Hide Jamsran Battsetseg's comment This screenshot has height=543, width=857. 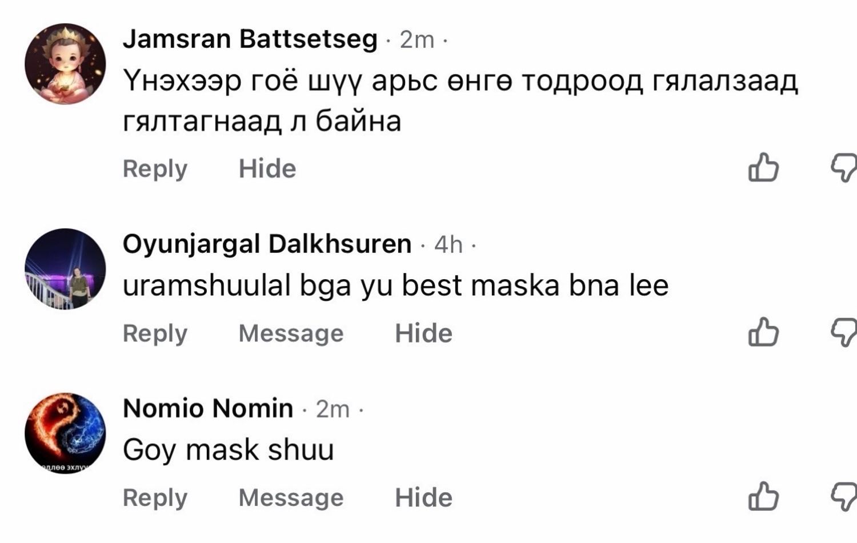[x=267, y=169]
